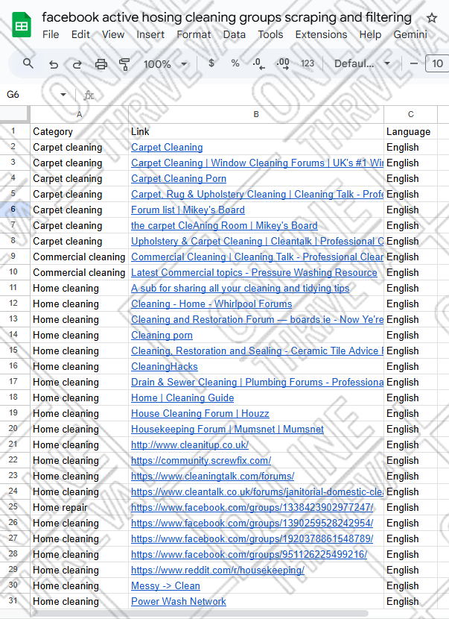
Task: Print the spreadsheet
Action: 101,63
